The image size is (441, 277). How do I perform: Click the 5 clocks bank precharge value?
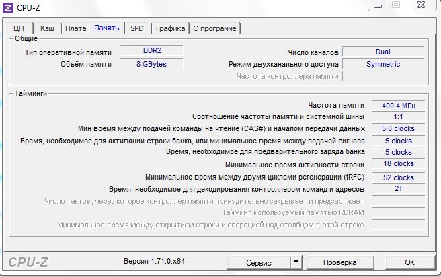398,152
